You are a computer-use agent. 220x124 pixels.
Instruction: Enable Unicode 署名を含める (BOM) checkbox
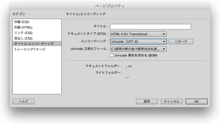(112, 55)
